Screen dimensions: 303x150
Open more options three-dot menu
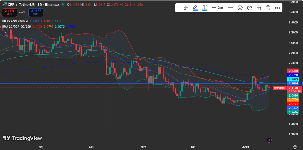pyautogui.click(x=278, y=8)
